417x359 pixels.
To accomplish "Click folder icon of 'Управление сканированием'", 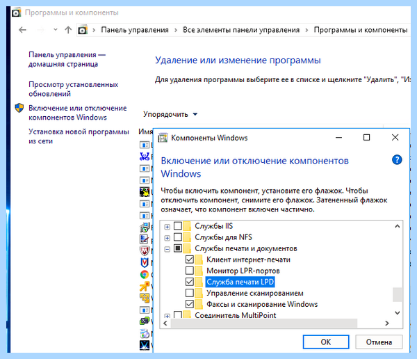I will click(x=199, y=293).
